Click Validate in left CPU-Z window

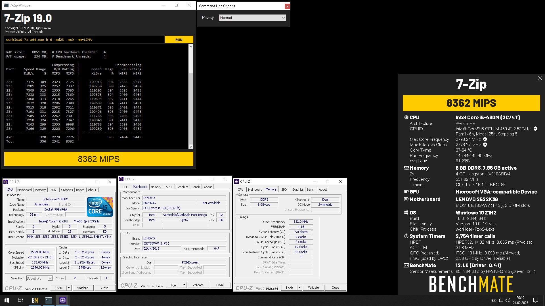tap(83, 288)
